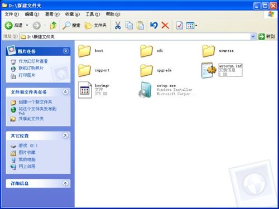Viewport: 279px width, 209px height.
Task: Expand the 详细信息 panel
Action: pyautogui.click(x=65, y=183)
